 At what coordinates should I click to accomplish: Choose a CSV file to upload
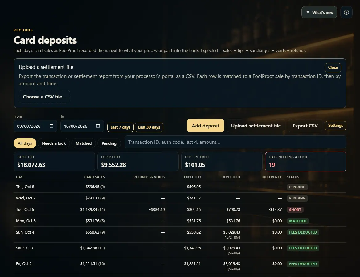tap(45, 97)
